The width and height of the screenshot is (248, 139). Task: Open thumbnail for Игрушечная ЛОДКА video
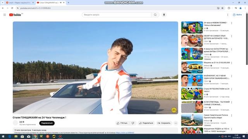click(x=192, y=131)
